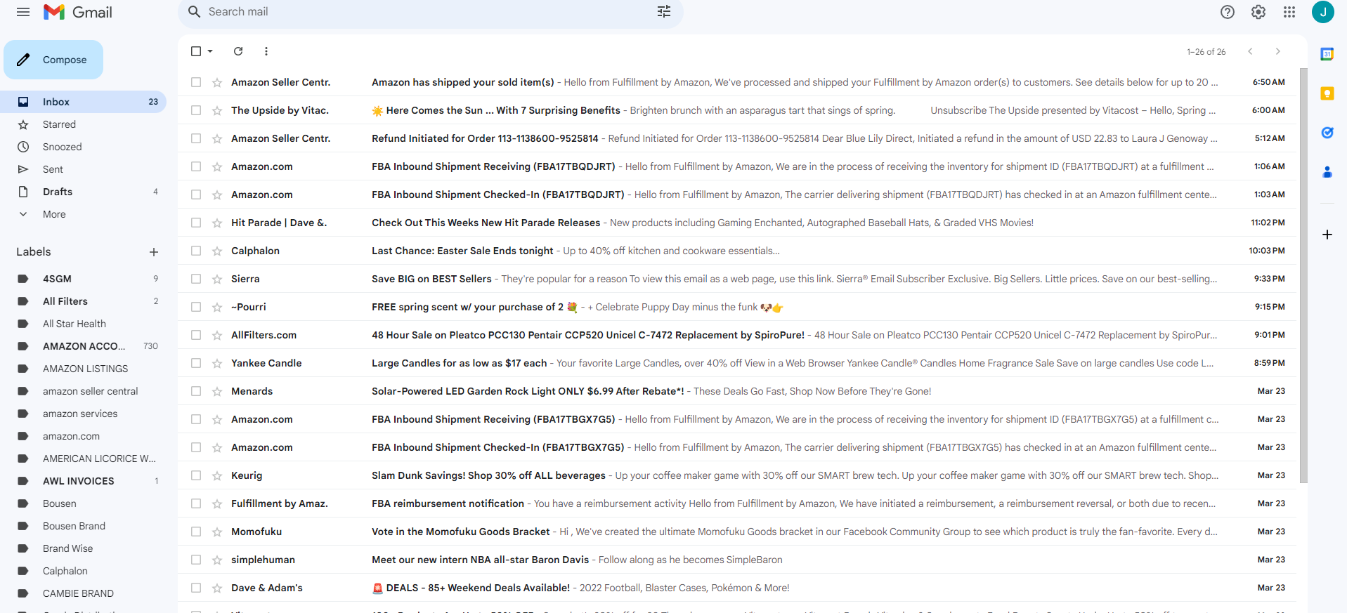
Task: Go to older messages page arrow
Action: 1278,51
